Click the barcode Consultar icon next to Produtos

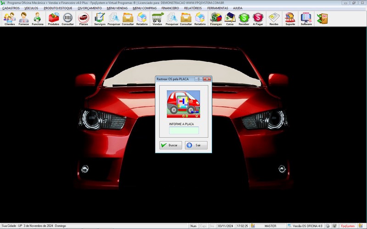pyautogui.click(x=67, y=19)
